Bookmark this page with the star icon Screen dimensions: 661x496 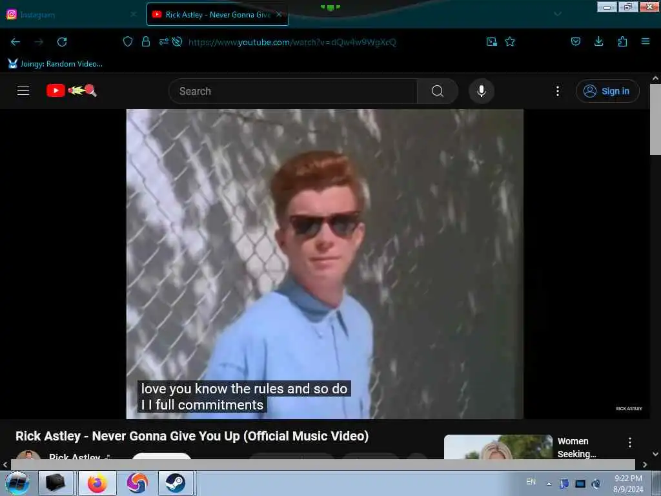coord(510,41)
